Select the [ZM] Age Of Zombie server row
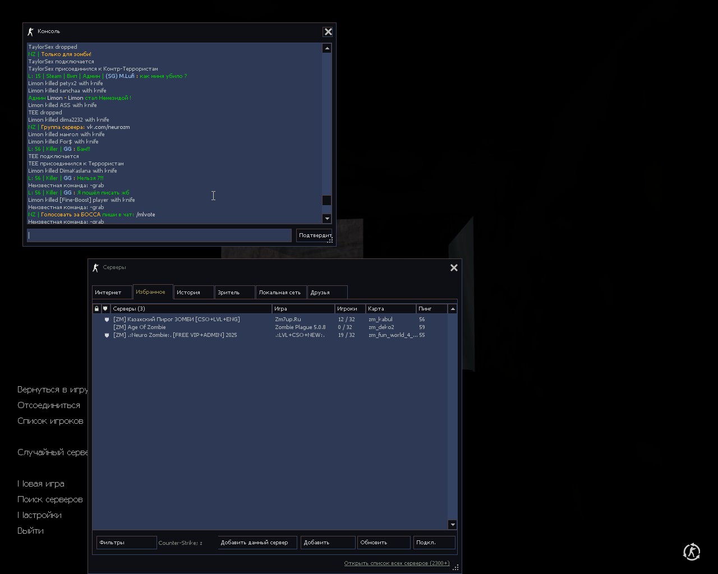Screen dimensions: 718x574 [x=140, y=327]
